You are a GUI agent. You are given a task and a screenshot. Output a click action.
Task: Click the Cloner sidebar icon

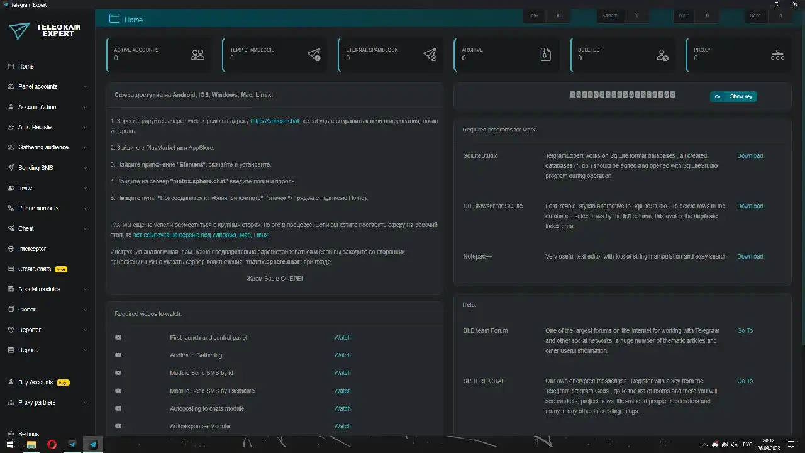[11, 310]
